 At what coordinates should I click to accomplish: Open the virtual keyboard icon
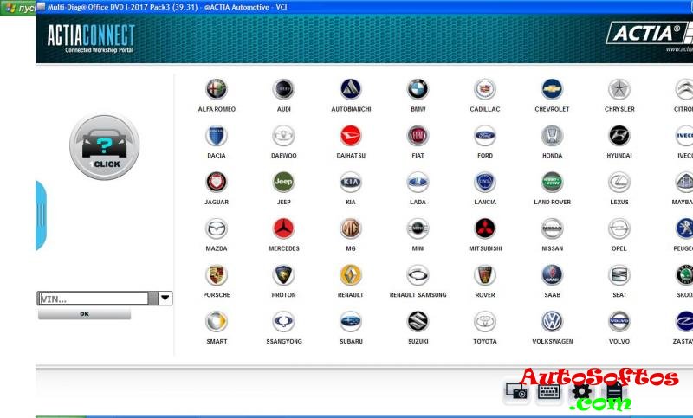(x=549, y=391)
